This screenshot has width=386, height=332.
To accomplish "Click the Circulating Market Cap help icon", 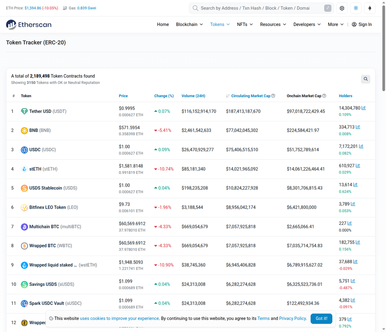I will [x=273, y=96].
